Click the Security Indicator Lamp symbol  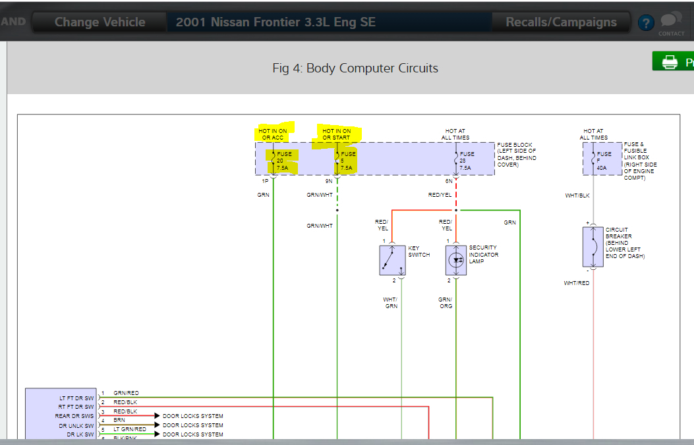[x=456, y=260]
